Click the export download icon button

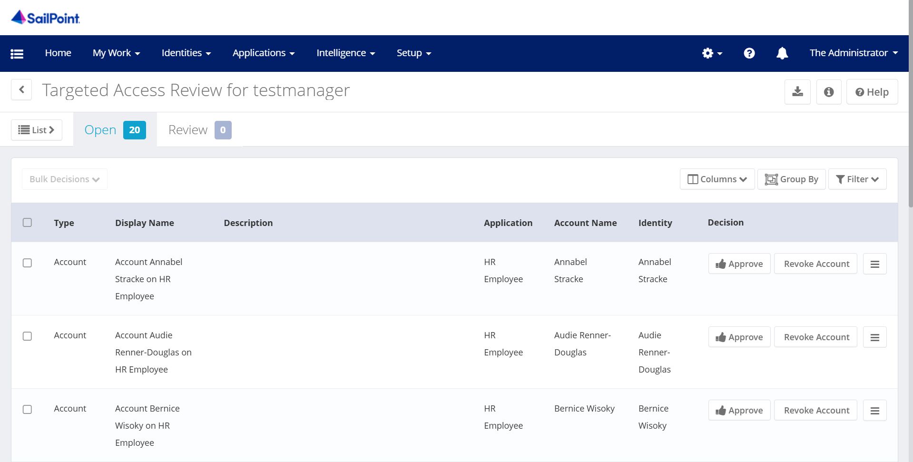tap(797, 92)
